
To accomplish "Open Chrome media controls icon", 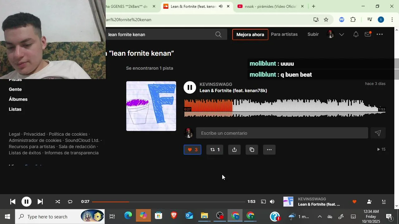I will coord(370,20).
